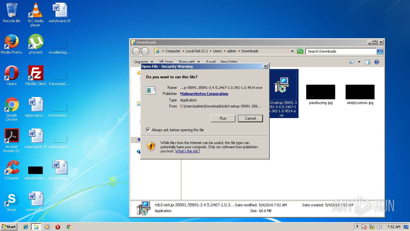Click New folder in Explorer toolbar
The image size is (410, 231).
tap(229, 62)
